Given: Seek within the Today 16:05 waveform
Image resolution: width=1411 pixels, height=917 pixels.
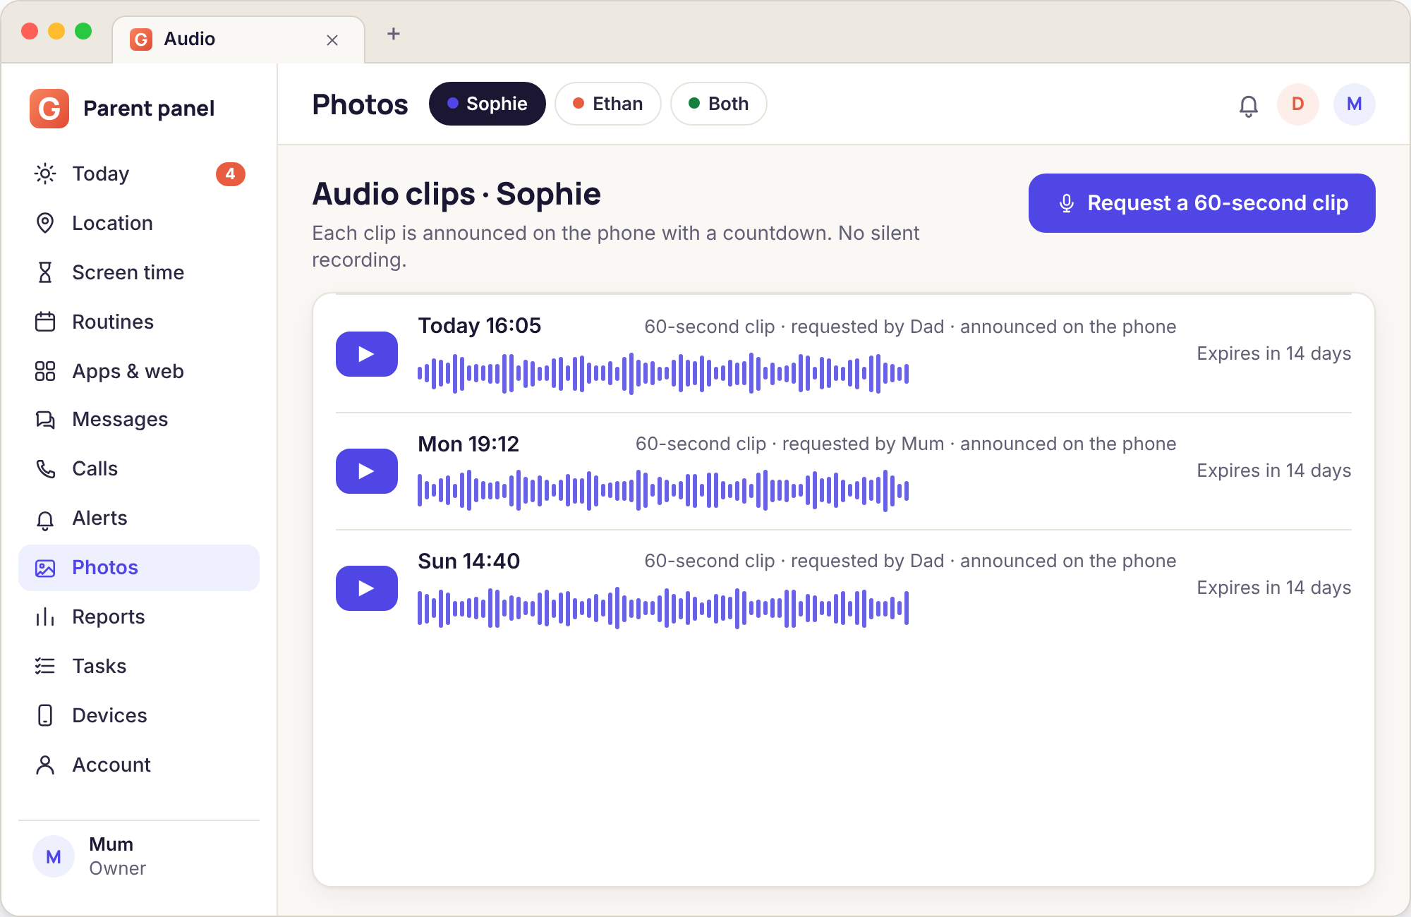Looking at the screenshot, I should pyautogui.click(x=663, y=373).
